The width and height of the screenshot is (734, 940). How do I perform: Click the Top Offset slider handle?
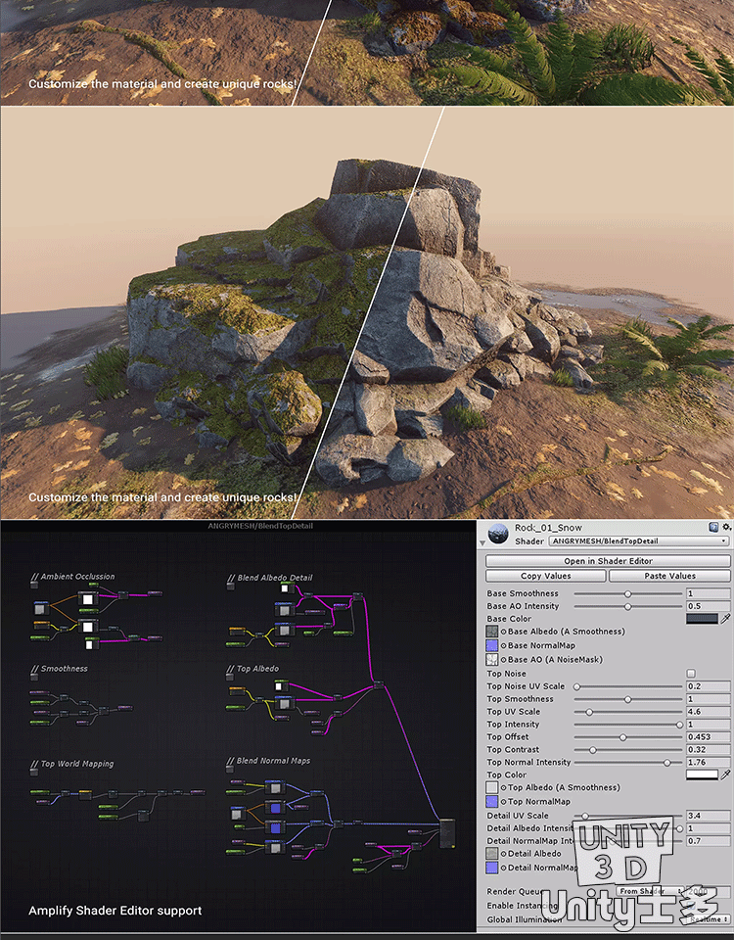click(x=622, y=737)
